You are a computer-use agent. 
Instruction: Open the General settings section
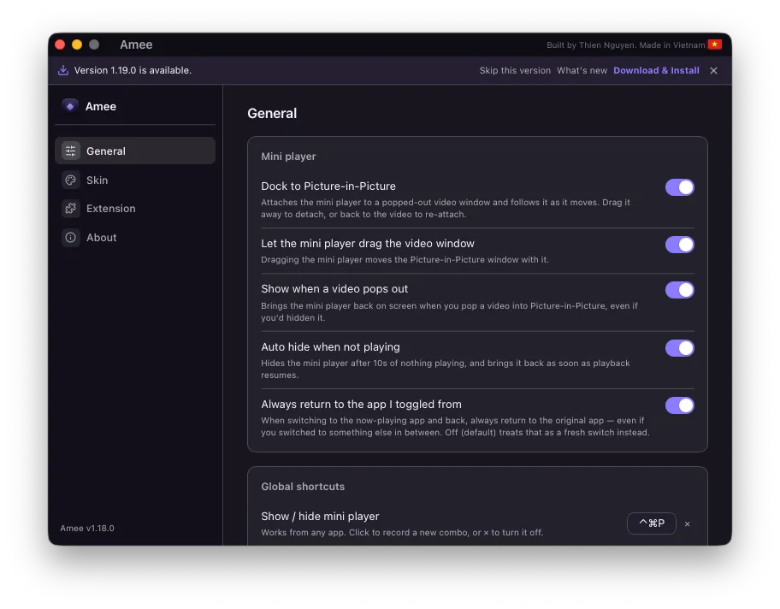click(x=135, y=151)
